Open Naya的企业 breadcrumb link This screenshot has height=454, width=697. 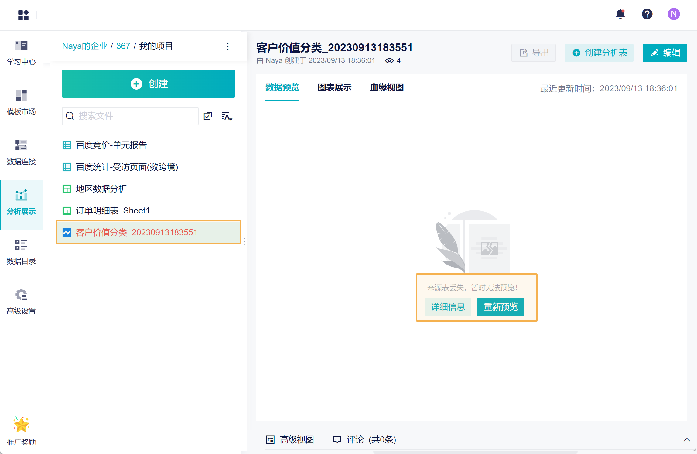coord(85,46)
